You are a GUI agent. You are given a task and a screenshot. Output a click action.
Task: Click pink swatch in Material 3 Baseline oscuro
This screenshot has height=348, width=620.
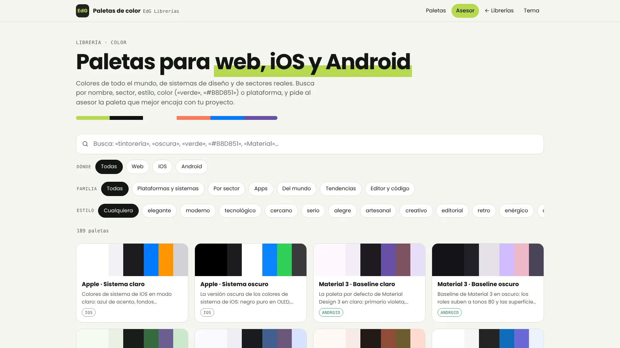click(522, 260)
